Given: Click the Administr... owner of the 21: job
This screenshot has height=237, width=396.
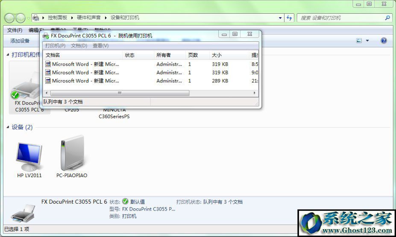Looking at the screenshot, I should 169,81.
